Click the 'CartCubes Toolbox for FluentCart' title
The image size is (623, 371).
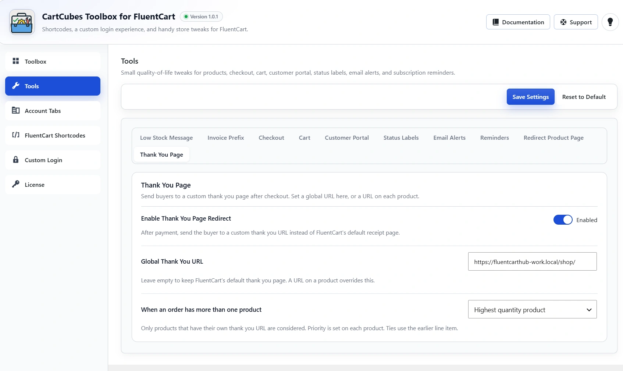108,17
